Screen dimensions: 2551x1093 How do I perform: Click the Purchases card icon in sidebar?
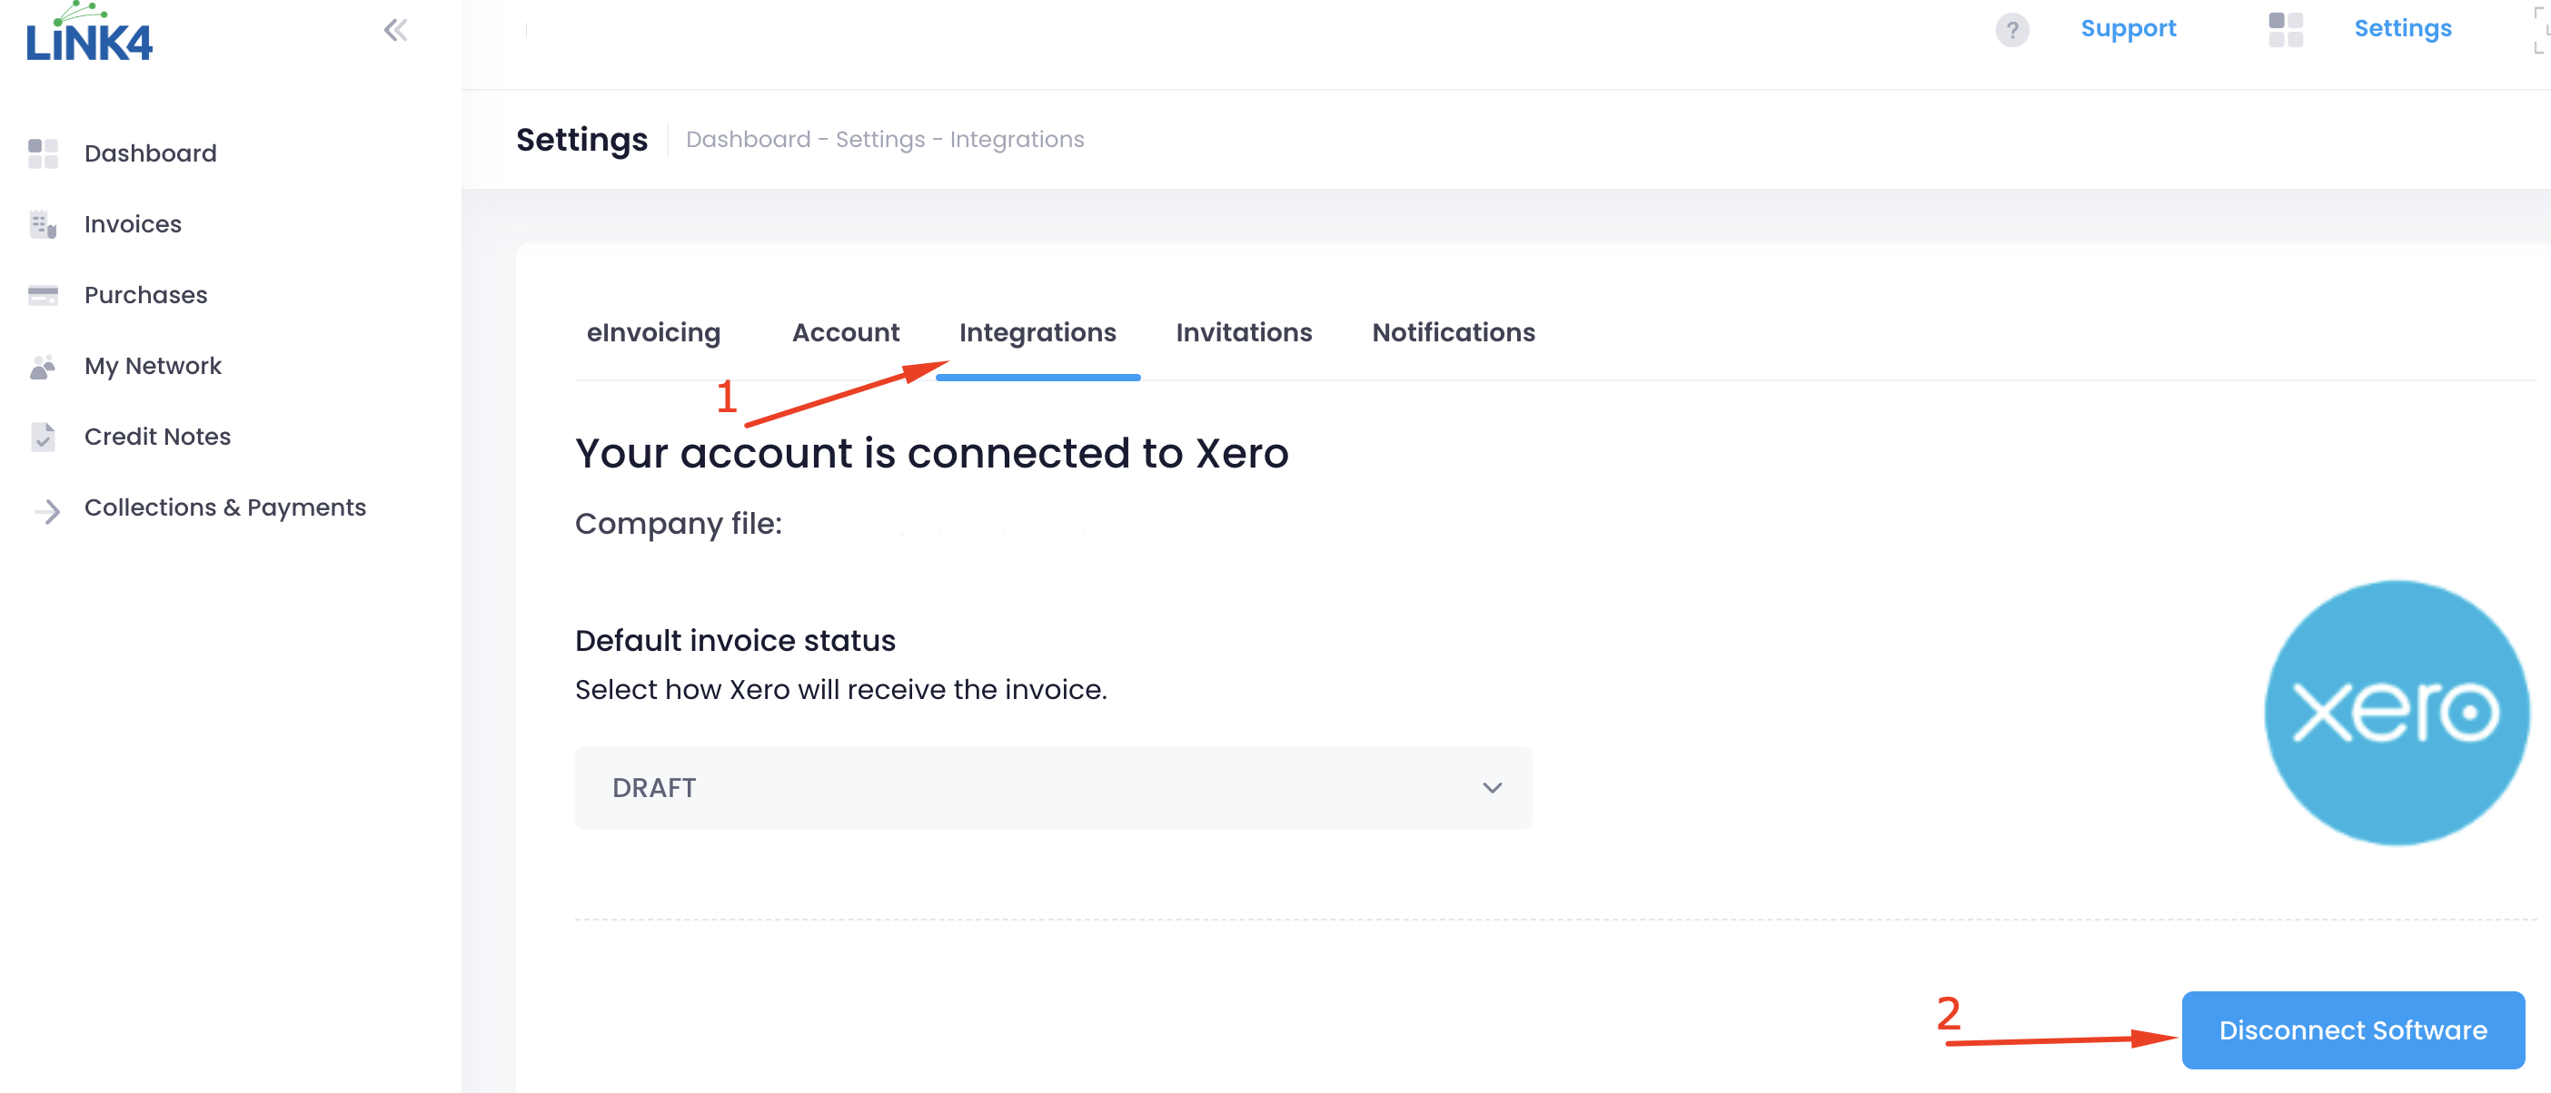(x=43, y=295)
